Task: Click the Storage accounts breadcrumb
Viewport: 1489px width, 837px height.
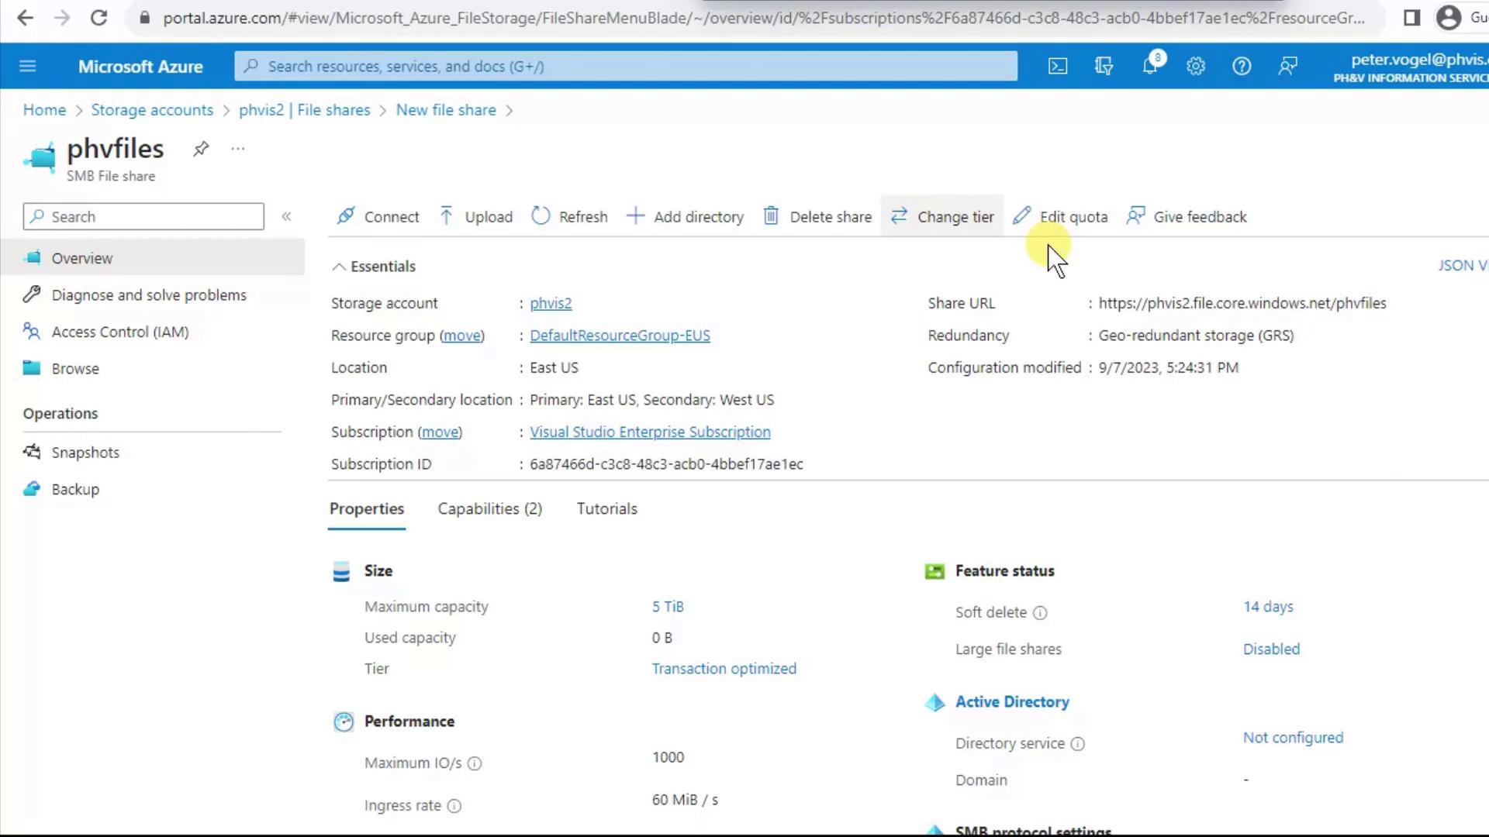Action: click(152, 110)
